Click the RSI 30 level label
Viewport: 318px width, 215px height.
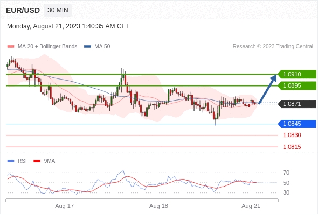286,192
